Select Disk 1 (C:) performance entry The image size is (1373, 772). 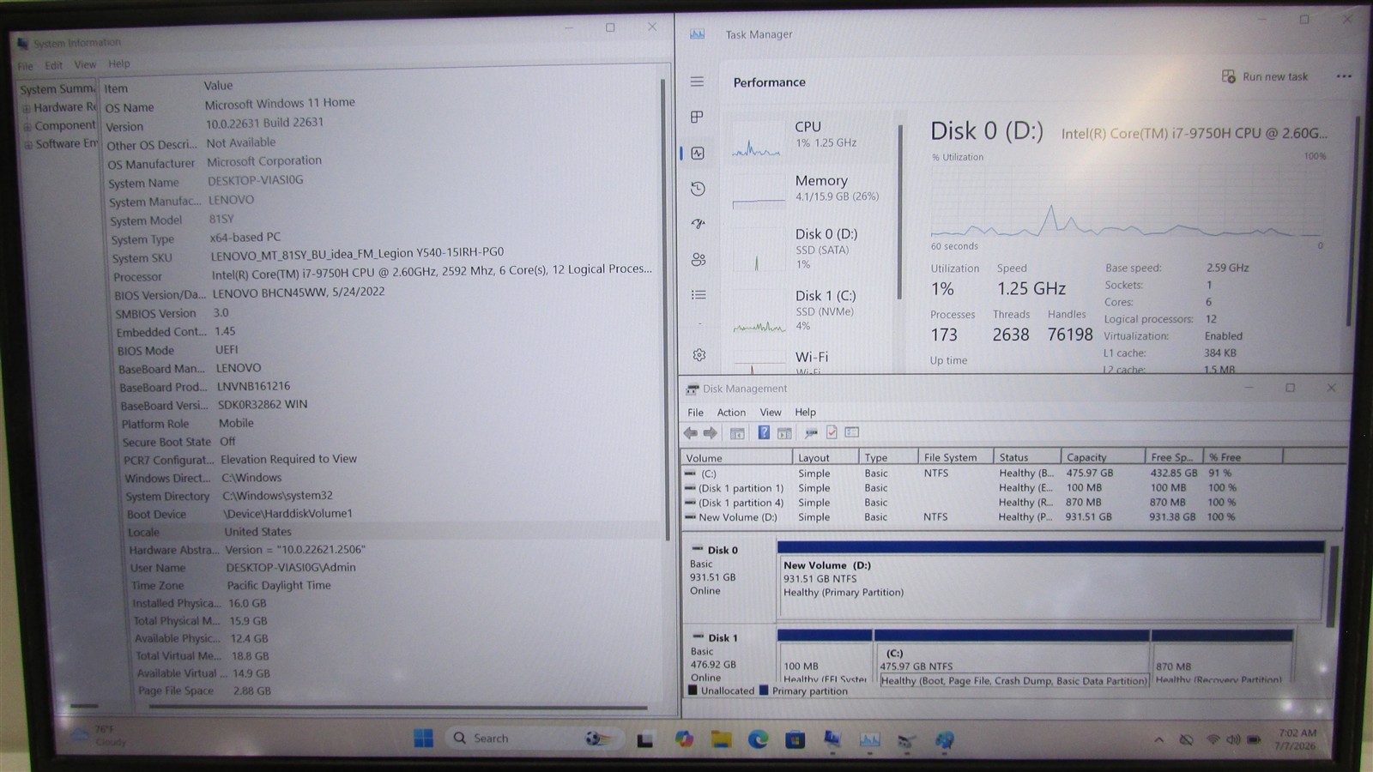tap(811, 311)
